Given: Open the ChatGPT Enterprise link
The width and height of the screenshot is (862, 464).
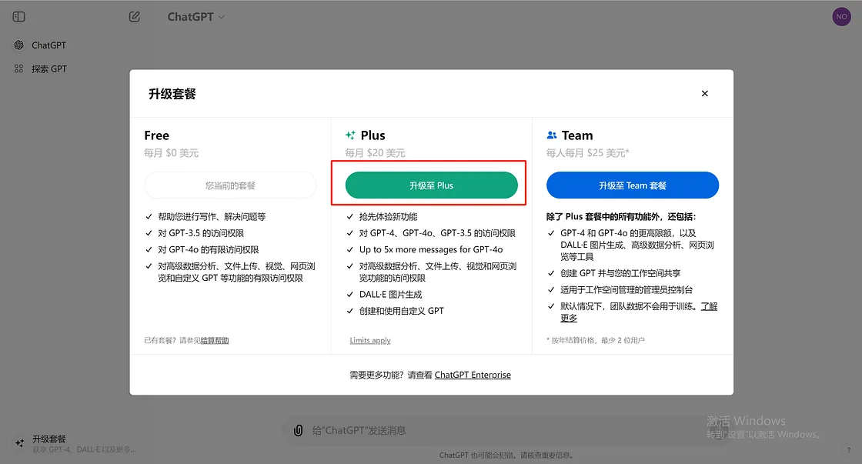Looking at the screenshot, I should click(472, 375).
